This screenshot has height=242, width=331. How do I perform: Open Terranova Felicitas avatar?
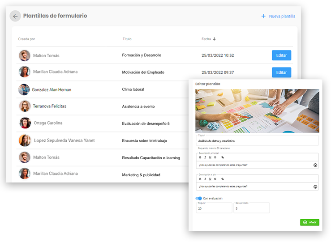click(x=25, y=106)
